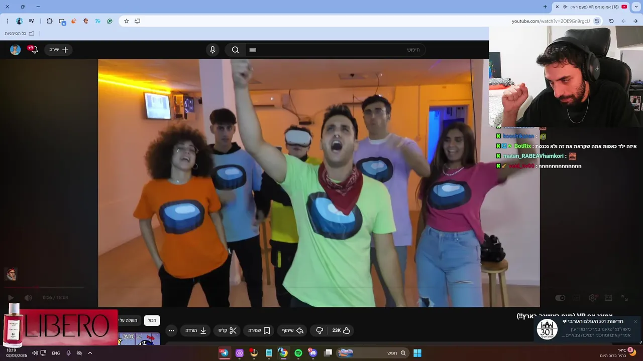The width and height of the screenshot is (643, 361).
Task: Close the 301 news notification
Action: (x=635, y=321)
